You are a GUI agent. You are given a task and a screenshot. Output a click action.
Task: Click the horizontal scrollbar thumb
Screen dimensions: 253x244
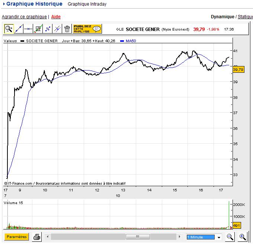[138, 237]
